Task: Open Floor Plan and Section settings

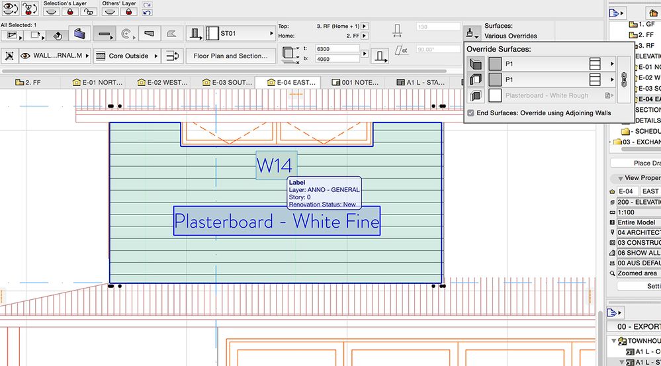Action: click(x=231, y=56)
